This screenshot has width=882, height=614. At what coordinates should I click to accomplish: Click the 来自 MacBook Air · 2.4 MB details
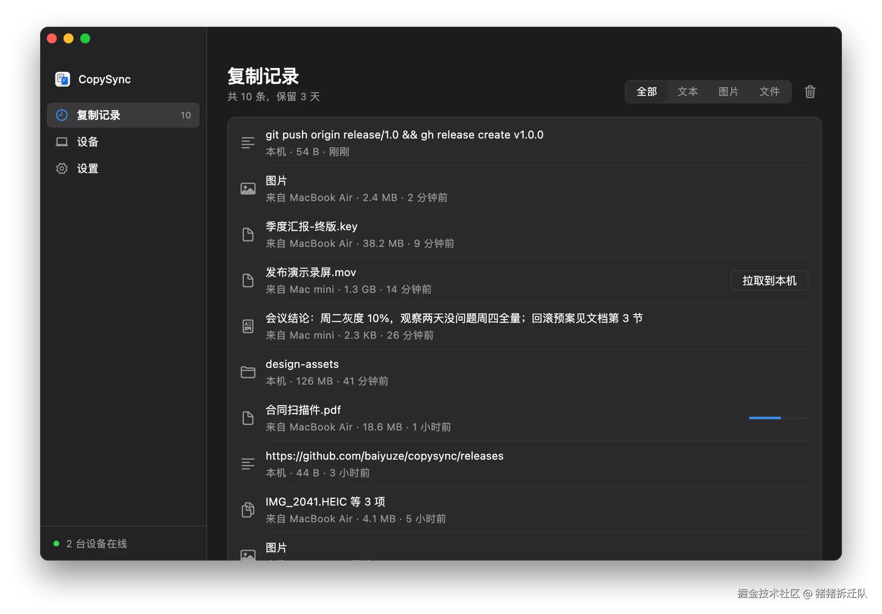(356, 197)
